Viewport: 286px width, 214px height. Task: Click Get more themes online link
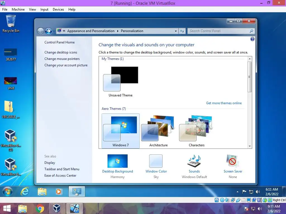coord(224,103)
